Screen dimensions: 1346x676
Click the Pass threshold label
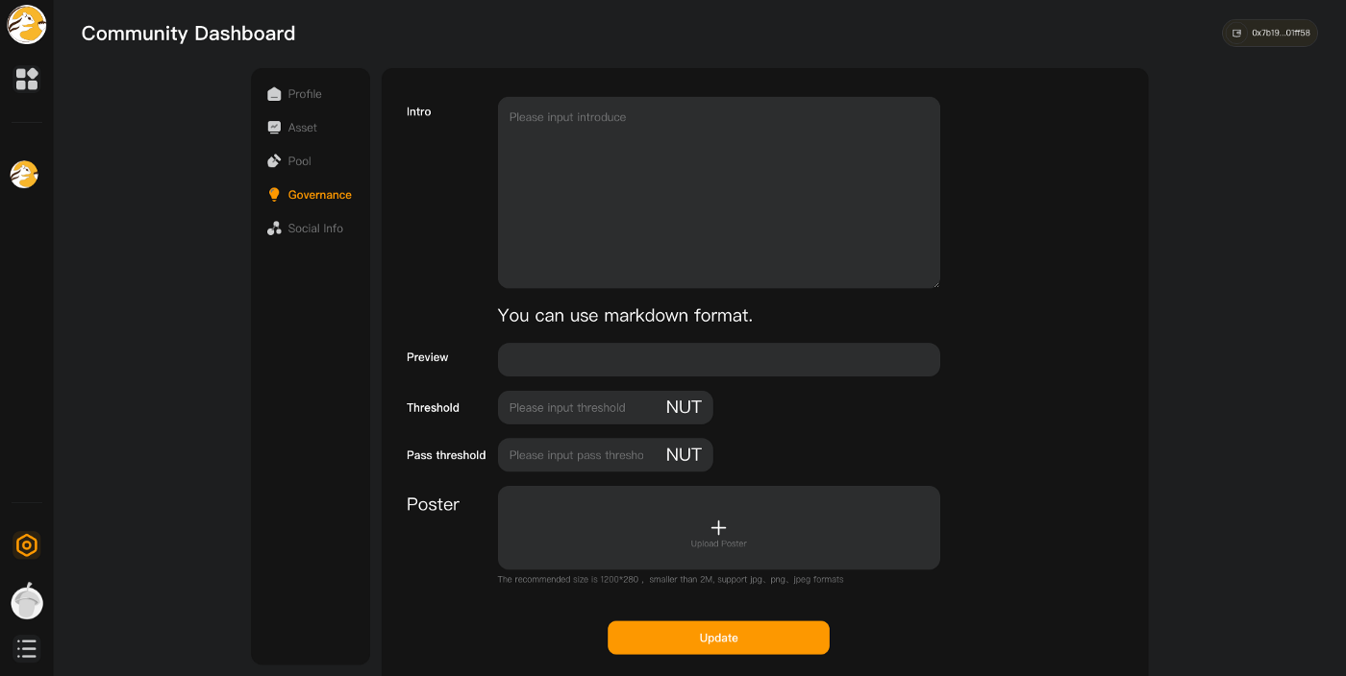446,455
